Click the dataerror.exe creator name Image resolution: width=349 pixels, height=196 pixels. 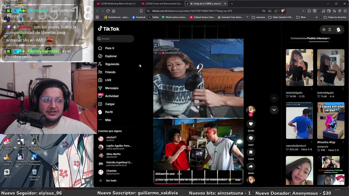click(165, 174)
